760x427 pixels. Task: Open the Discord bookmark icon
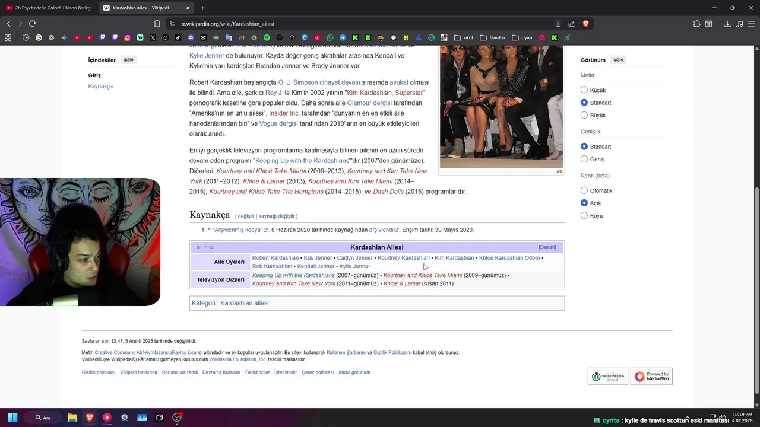(x=191, y=37)
